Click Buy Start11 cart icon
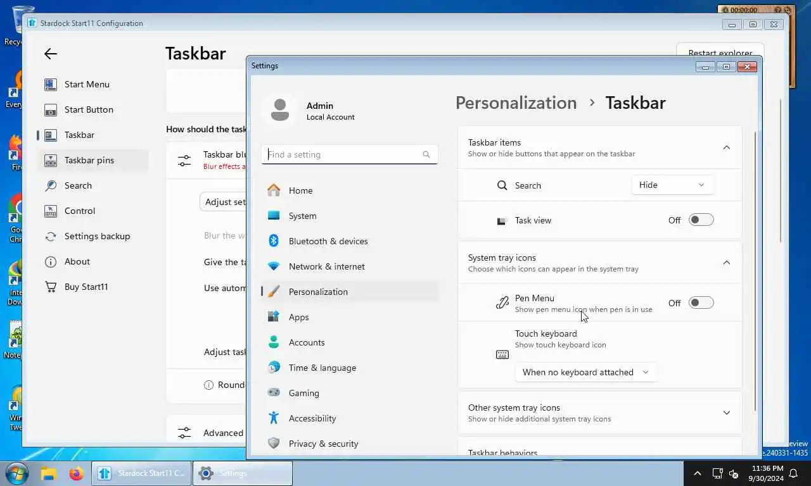 pos(51,287)
